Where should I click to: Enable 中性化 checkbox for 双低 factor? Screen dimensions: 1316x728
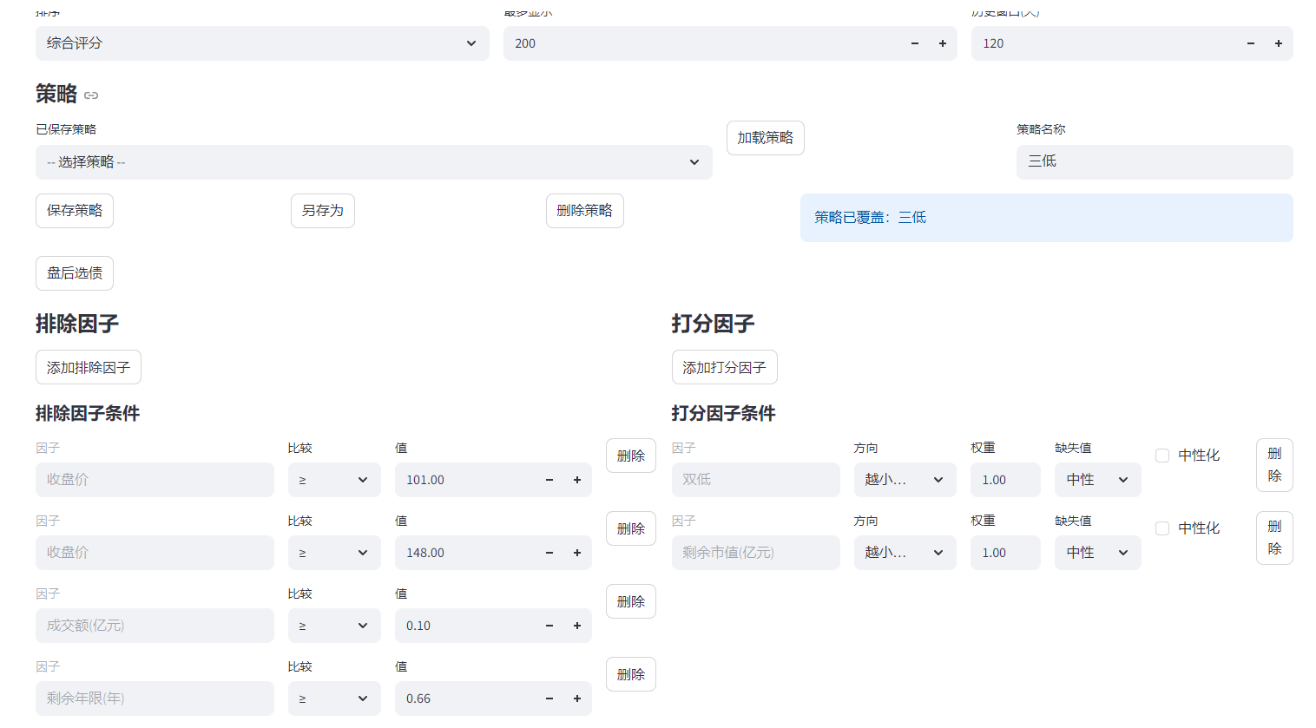click(1162, 456)
